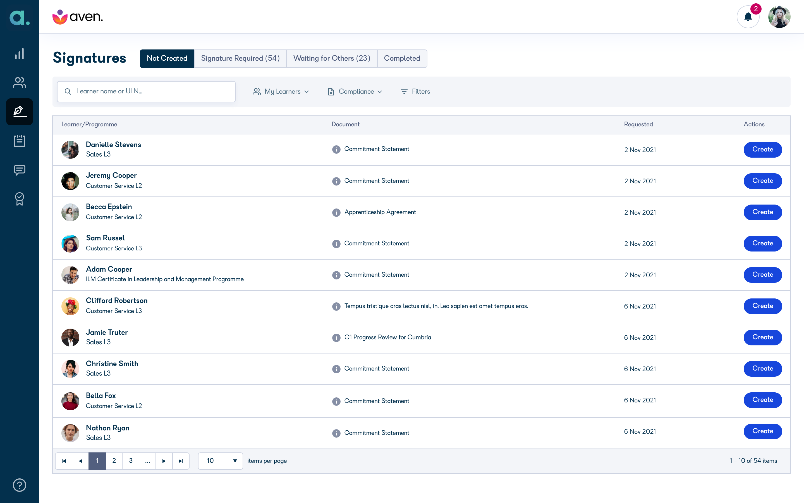Click info icon for Christine Smith document
The width and height of the screenshot is (804, 503).
point(336,369)
